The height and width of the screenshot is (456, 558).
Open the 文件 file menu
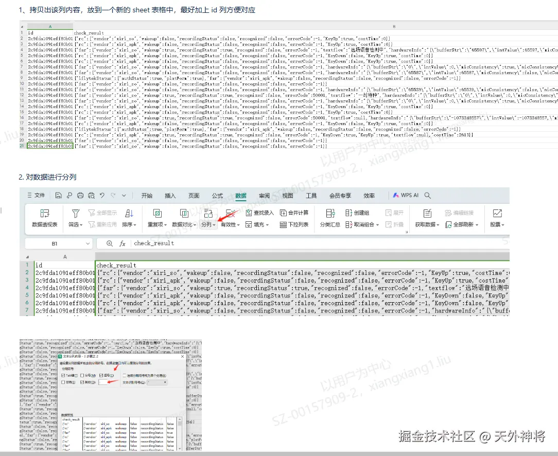pyautogui.click(x=37, y=195)
